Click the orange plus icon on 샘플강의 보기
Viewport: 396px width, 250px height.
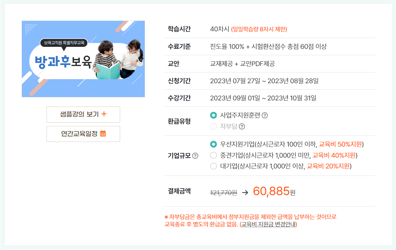click(104, 114)
